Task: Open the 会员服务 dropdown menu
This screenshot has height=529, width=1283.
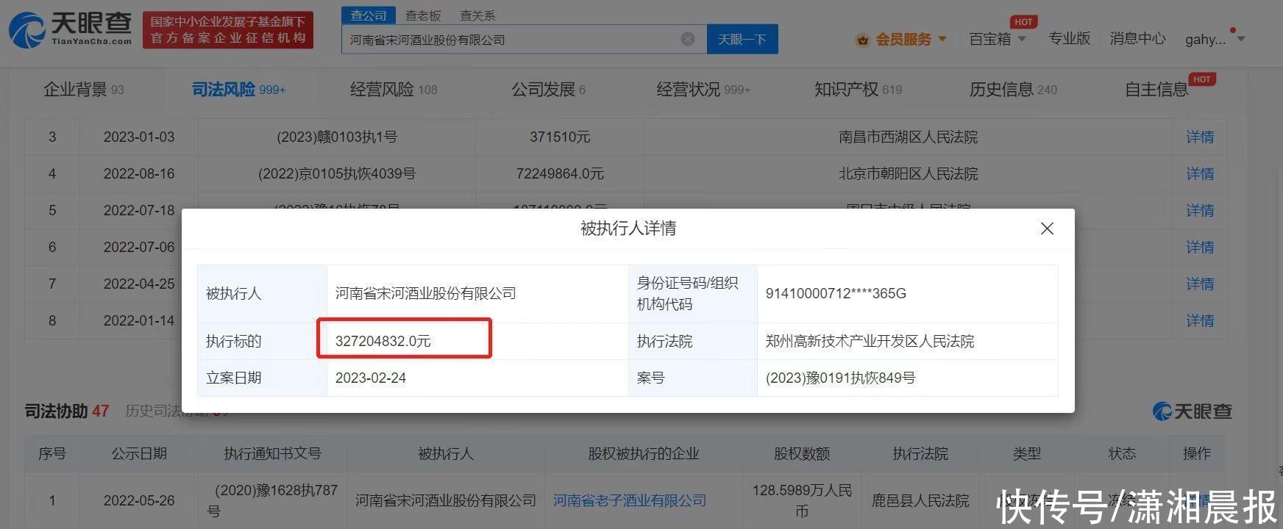Action: 910,39
